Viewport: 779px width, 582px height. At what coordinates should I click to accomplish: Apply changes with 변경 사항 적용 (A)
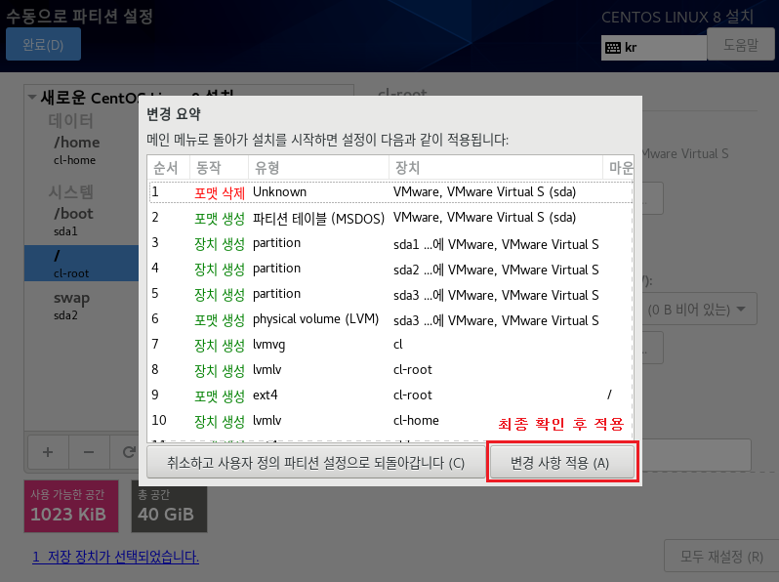tap(562, 463)
